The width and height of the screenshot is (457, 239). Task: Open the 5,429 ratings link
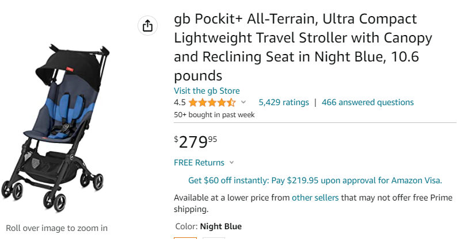click(284, 102)
